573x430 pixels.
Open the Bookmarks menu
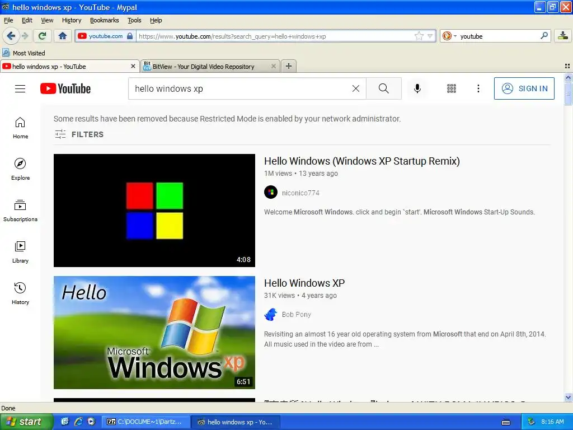tap(104, 20)
